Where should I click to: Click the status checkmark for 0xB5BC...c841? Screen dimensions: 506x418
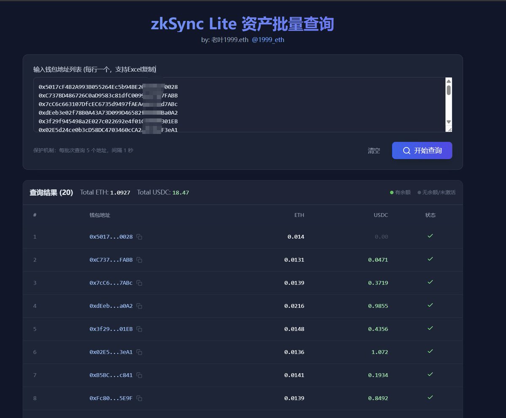tap(430, 374)
